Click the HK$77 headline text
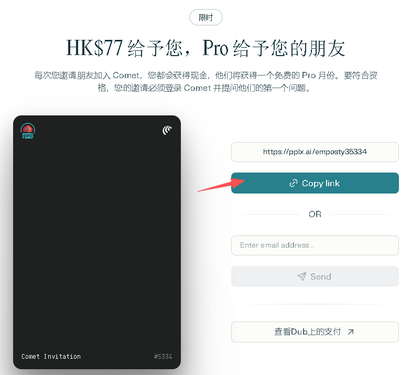This screenshot has height=375, width=411. pyautogui.click(x=94, y=48)
